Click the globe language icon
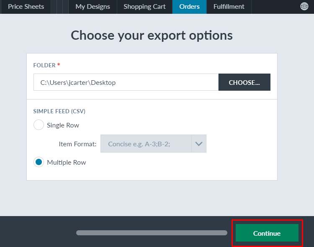 pyautogui.click(x=304, y=6)
